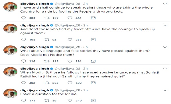Click the verified badge on third tweet
This screenshot has height=104, width=171.
pyautogui.click(x=52, y=47)
